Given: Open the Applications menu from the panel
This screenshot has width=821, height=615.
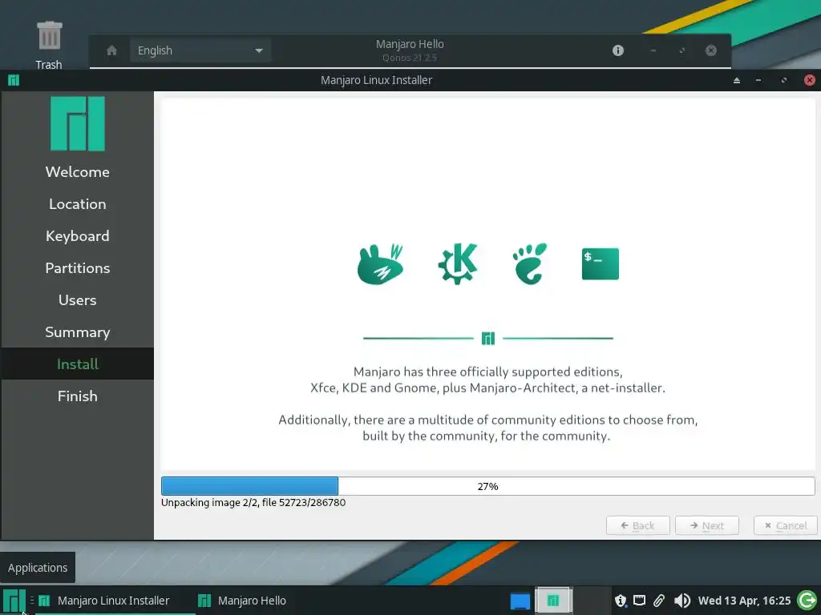Looking at the screenshot, I should point(14,601).
